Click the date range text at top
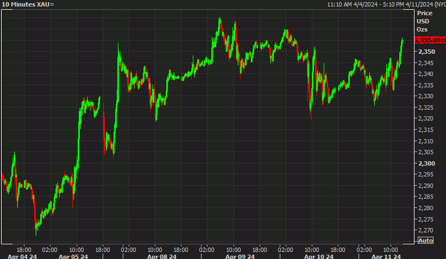 385,4
